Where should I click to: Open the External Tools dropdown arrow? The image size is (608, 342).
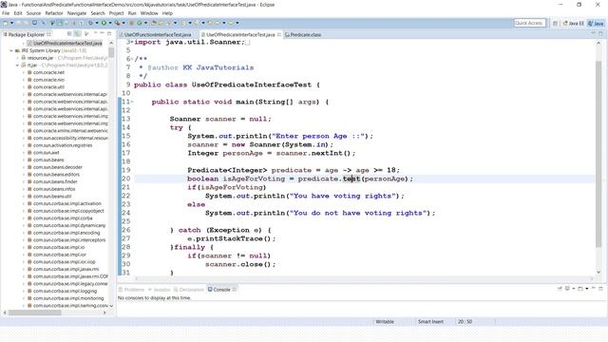(x=123, y=23)
